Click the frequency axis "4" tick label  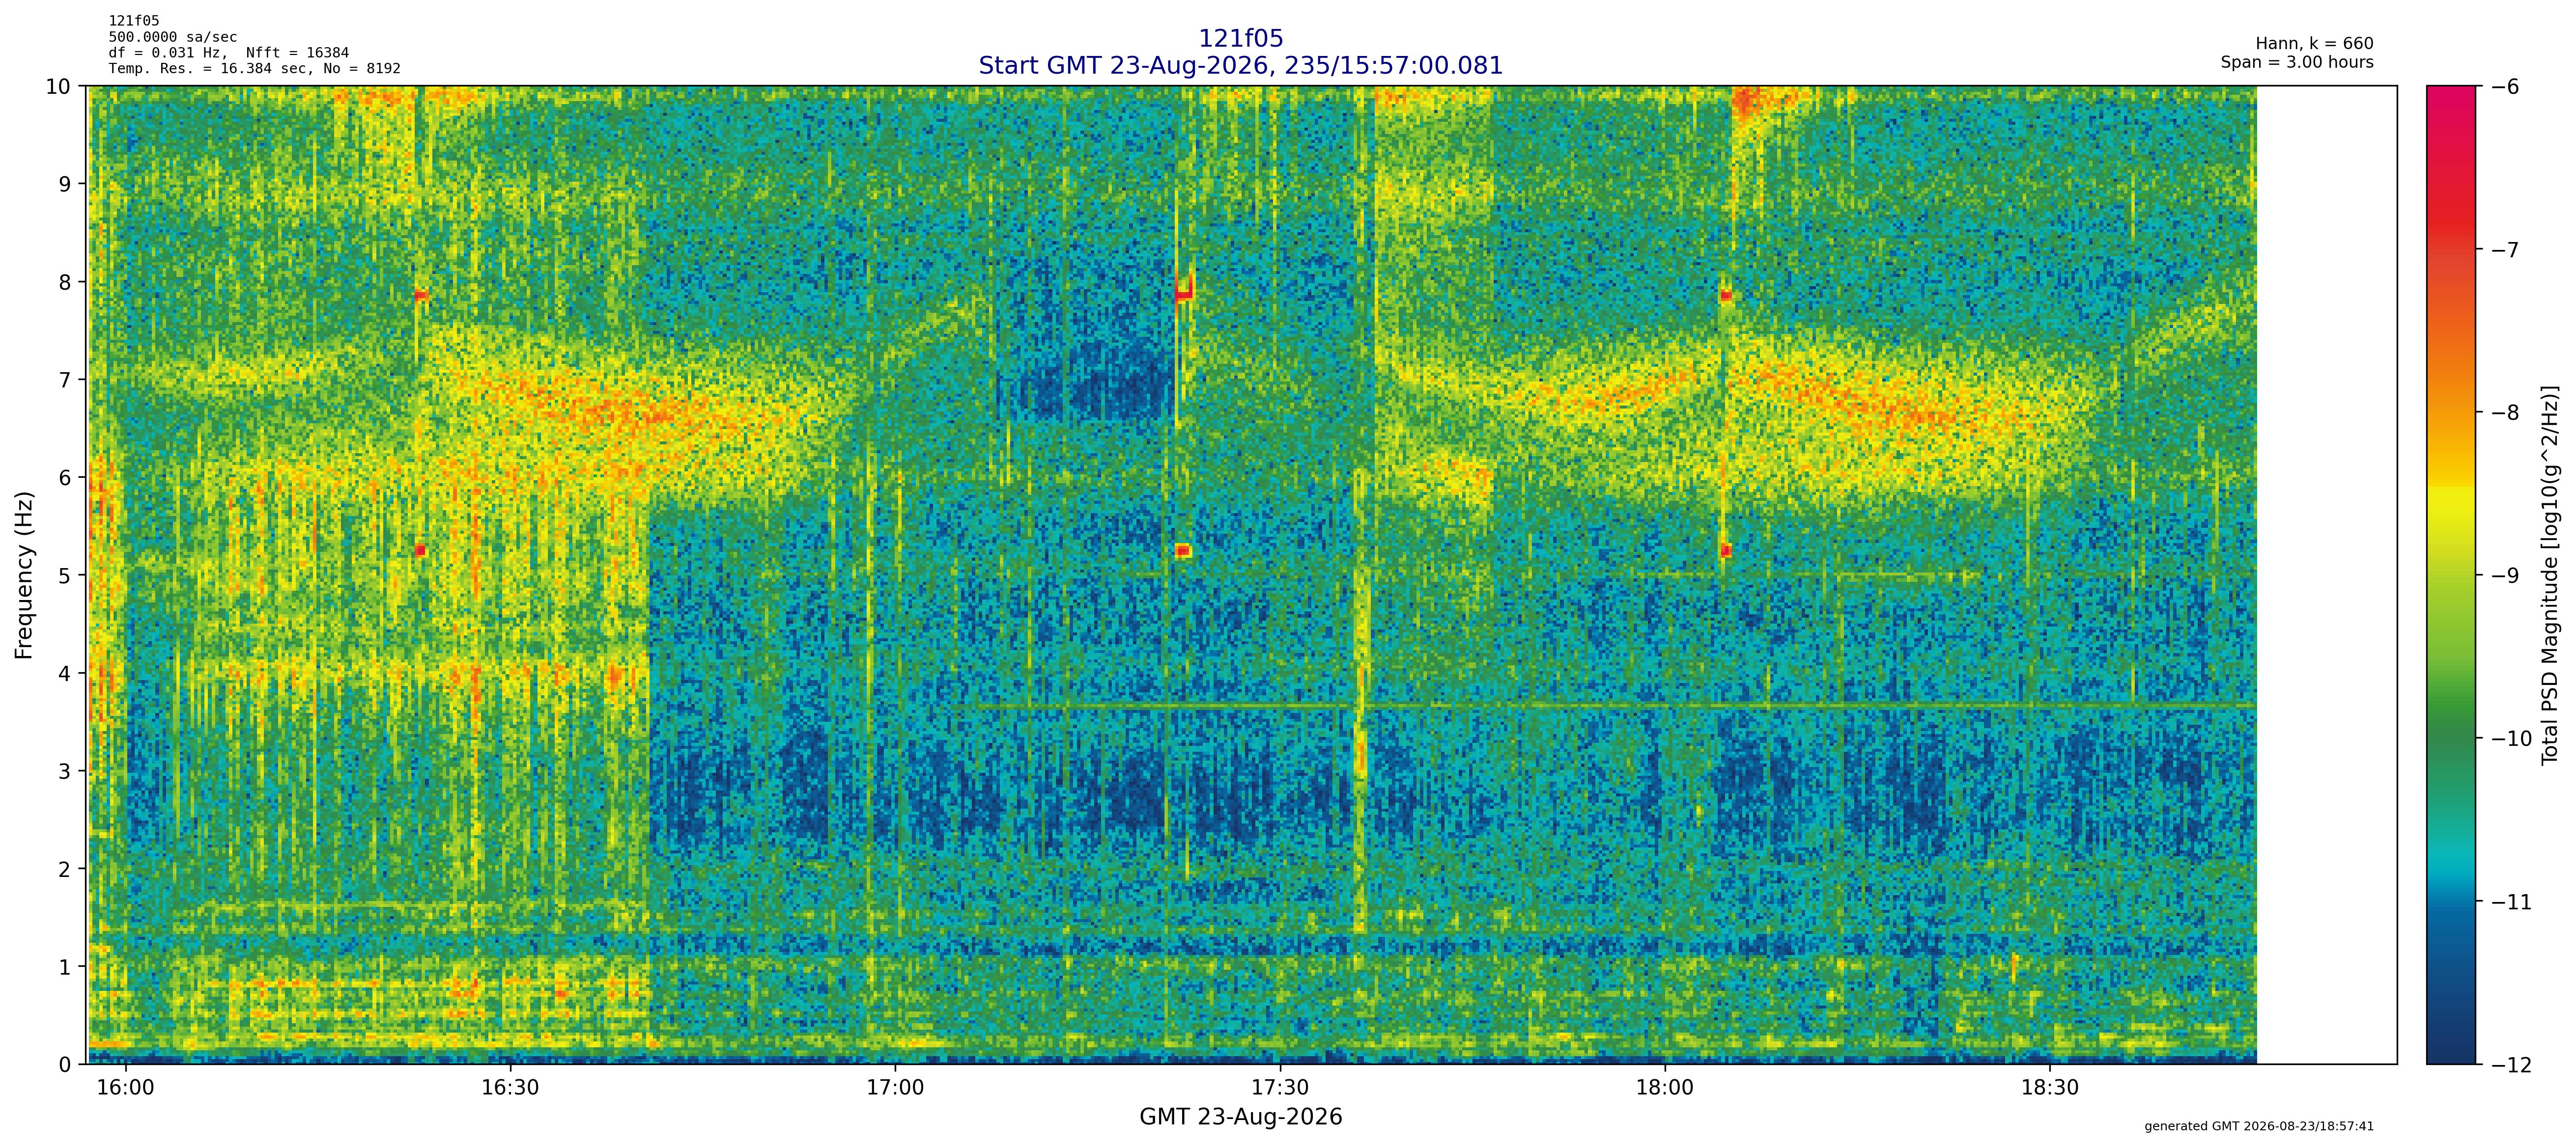pyautogui.click(x=65, y=673)
